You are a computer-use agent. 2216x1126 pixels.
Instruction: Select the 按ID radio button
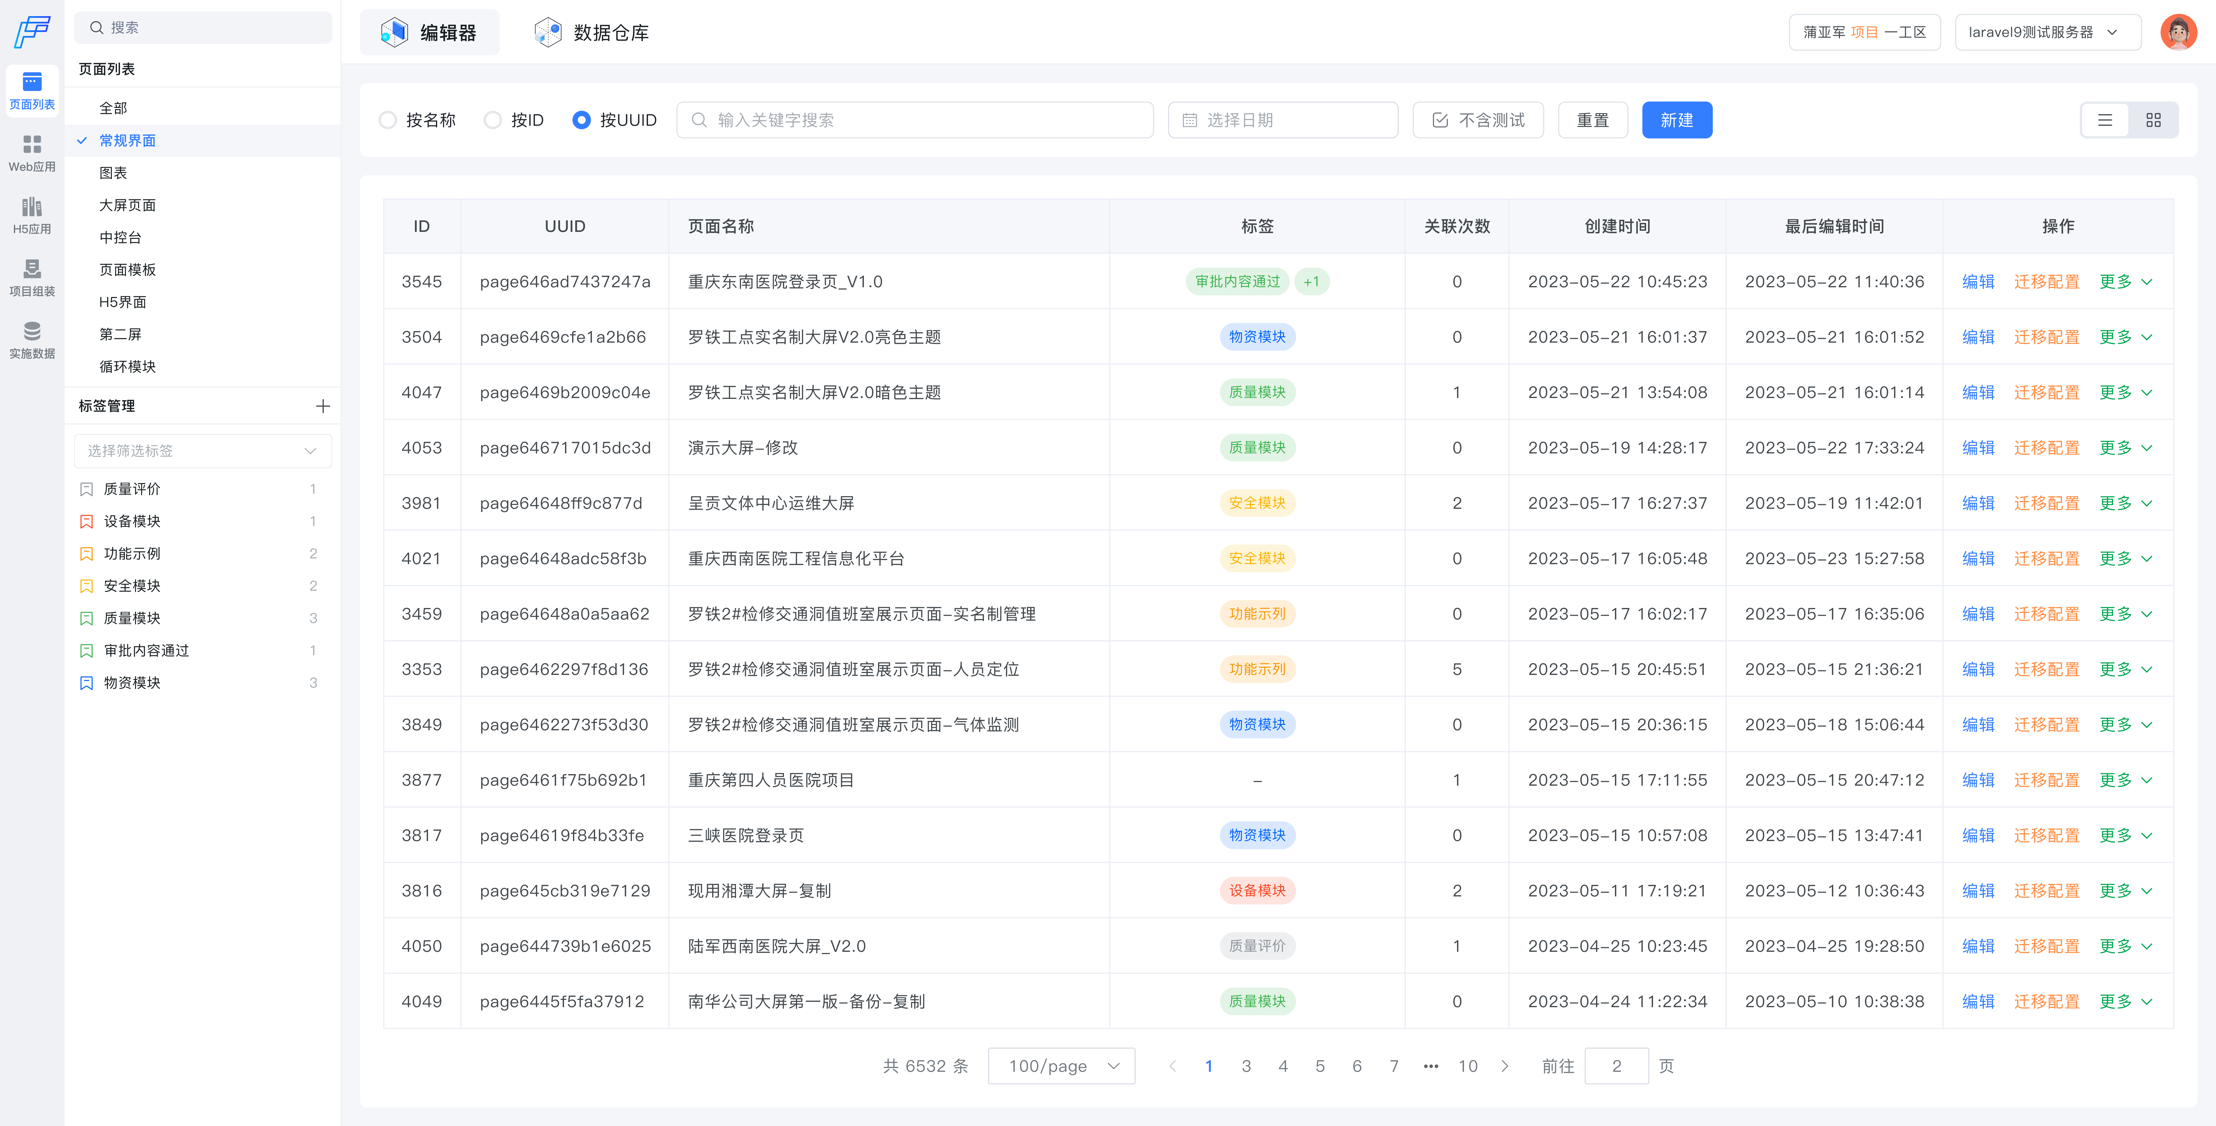click(493, 121)
